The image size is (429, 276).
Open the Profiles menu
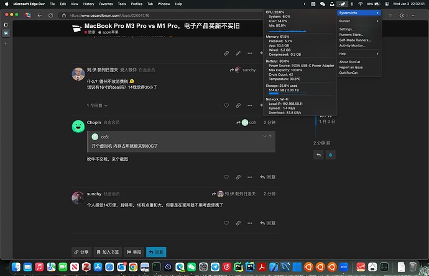coord(137,4)
